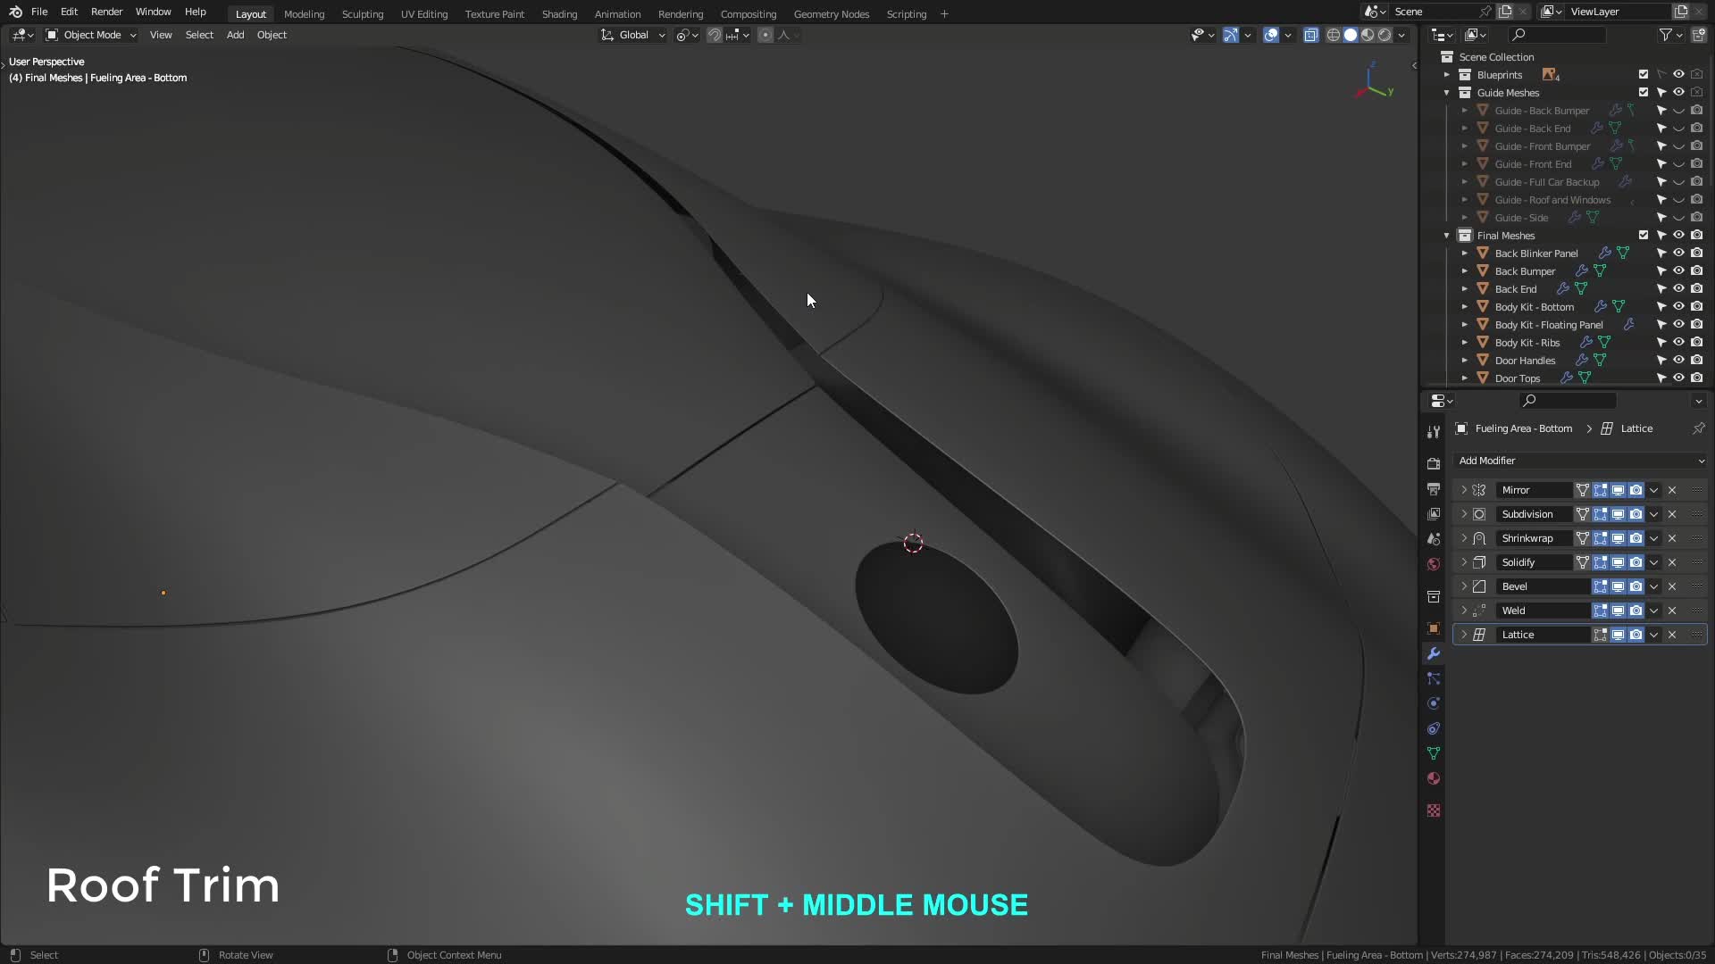1715x964 pixels.
Task: Toggle Subdivision modifier render visibility
Action: coord(1636,514)
